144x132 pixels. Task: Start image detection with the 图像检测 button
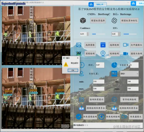pos(90,53)
